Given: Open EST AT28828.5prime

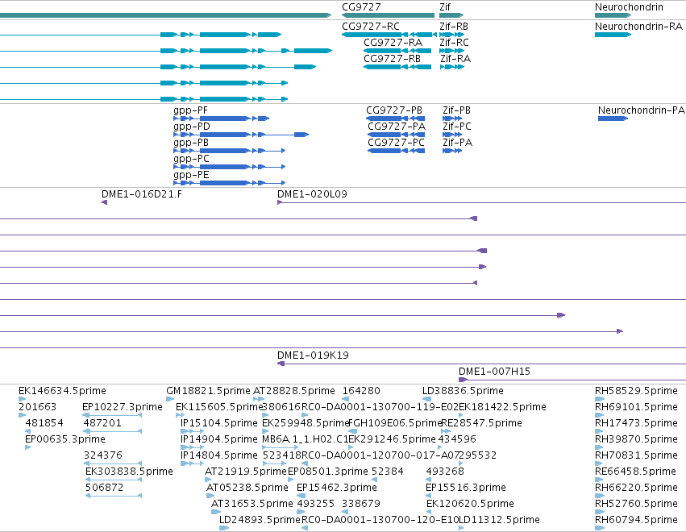Looking at the screenshot, I should point(294,391).
